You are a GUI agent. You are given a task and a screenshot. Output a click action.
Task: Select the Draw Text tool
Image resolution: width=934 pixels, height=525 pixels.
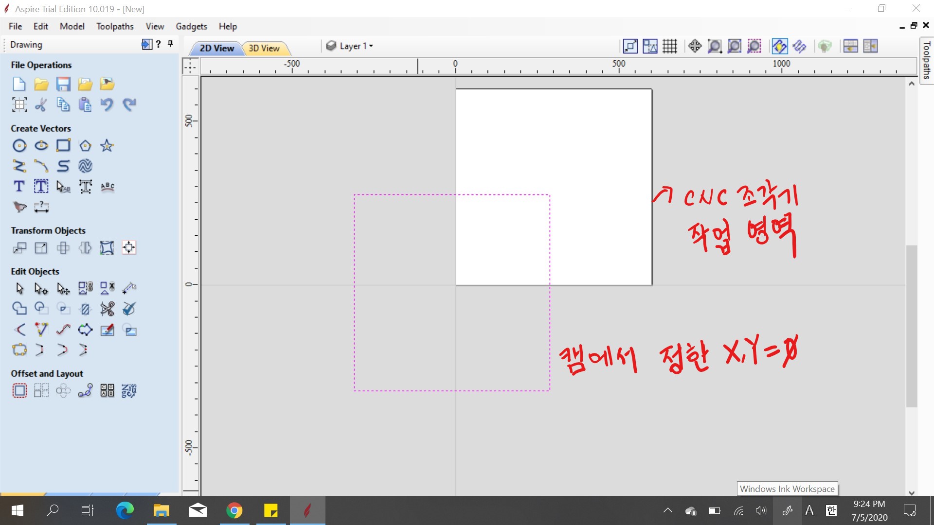click(19, 187)
